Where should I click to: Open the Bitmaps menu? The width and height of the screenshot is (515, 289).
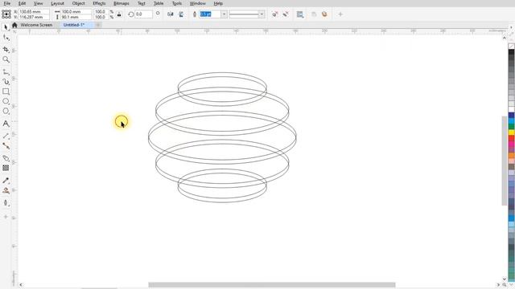[x=122, y=3]
